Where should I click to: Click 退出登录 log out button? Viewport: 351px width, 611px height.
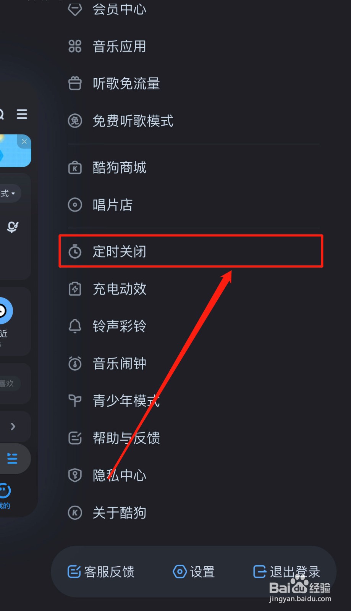click(x=286, y=572)
